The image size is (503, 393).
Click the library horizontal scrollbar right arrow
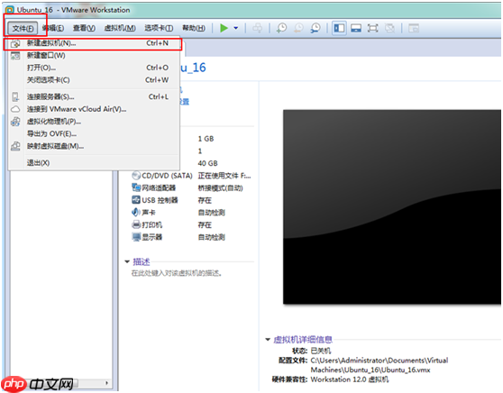point(106,383)
